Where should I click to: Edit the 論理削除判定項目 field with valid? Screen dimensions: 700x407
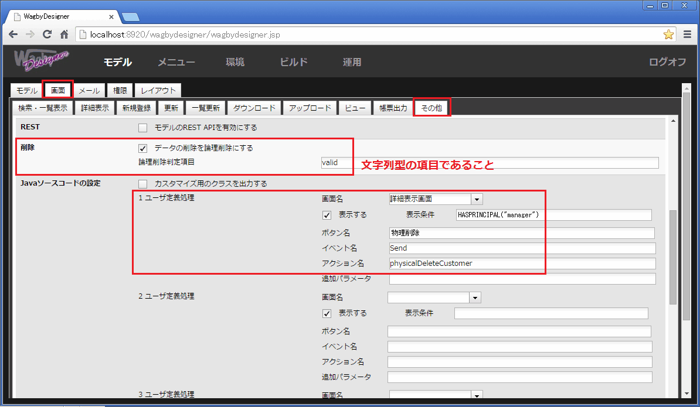point(490,163)
